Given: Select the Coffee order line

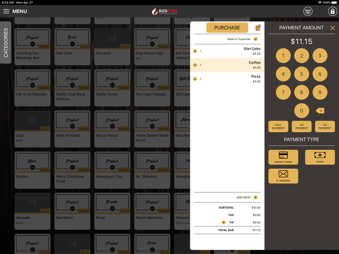Looking at the screenshot, I should tap(227, 65).
